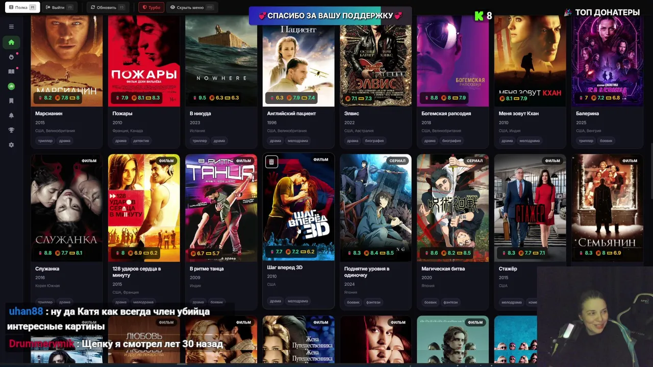Click the Выйти button
Image resolution: width=653 pixels, height=367 pixels.
coord(59,7)
